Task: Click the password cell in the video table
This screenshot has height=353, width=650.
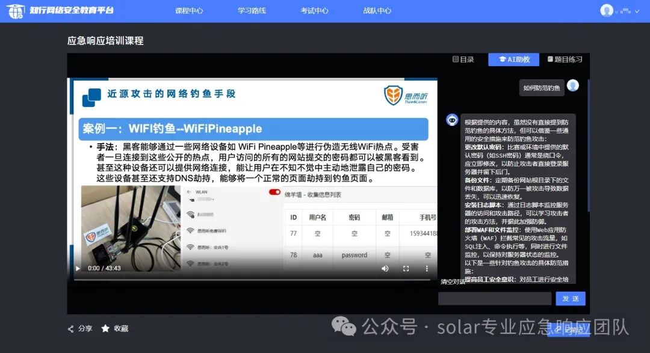Action: pyautogui.click(x=354, y=255)
